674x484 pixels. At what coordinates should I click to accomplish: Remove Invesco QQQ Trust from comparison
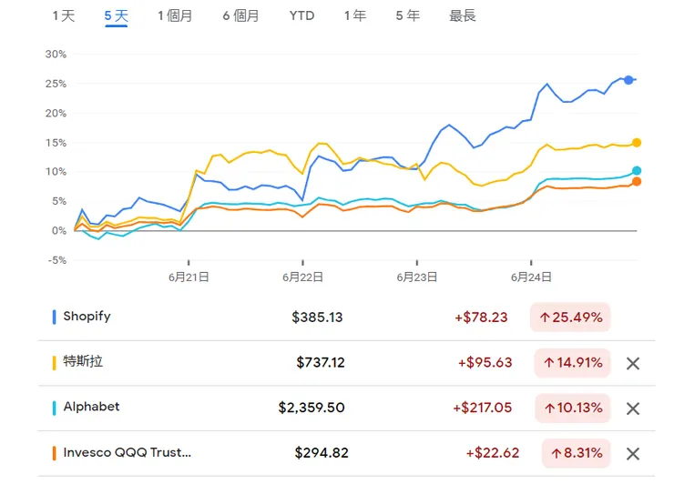[x=633, y=454]
